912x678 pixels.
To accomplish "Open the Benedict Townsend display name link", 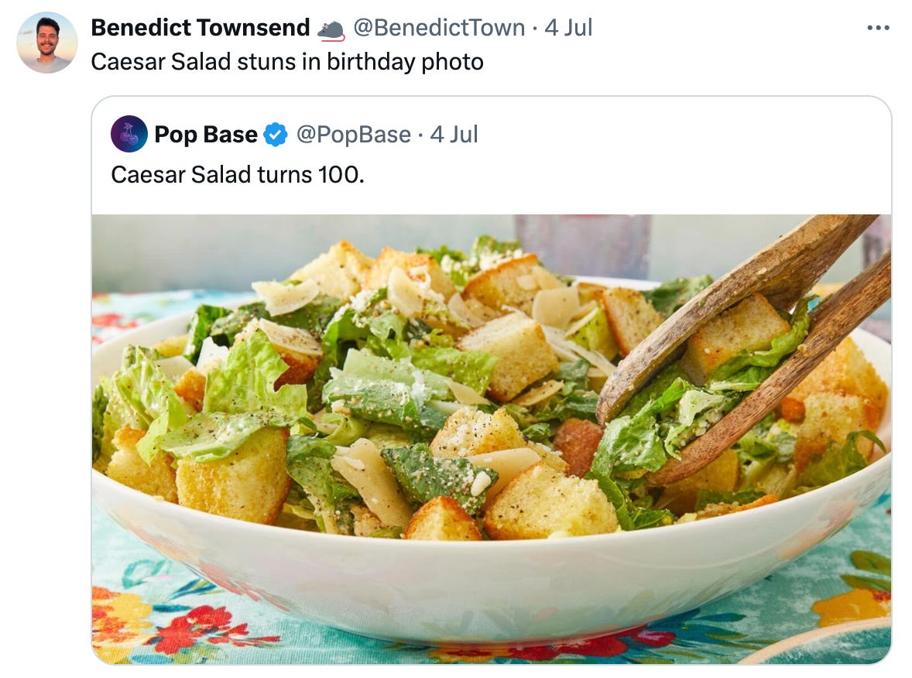I will click(201, 28).
